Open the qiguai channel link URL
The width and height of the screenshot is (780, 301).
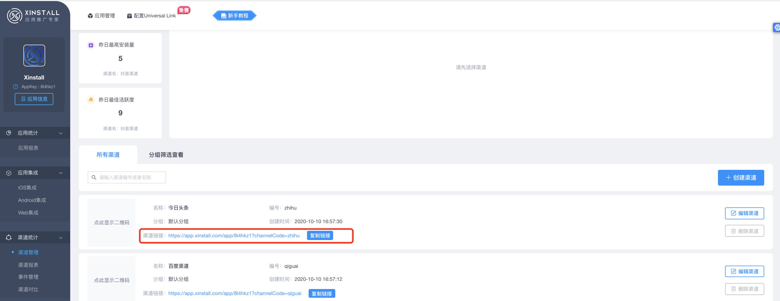coord(235,293)
